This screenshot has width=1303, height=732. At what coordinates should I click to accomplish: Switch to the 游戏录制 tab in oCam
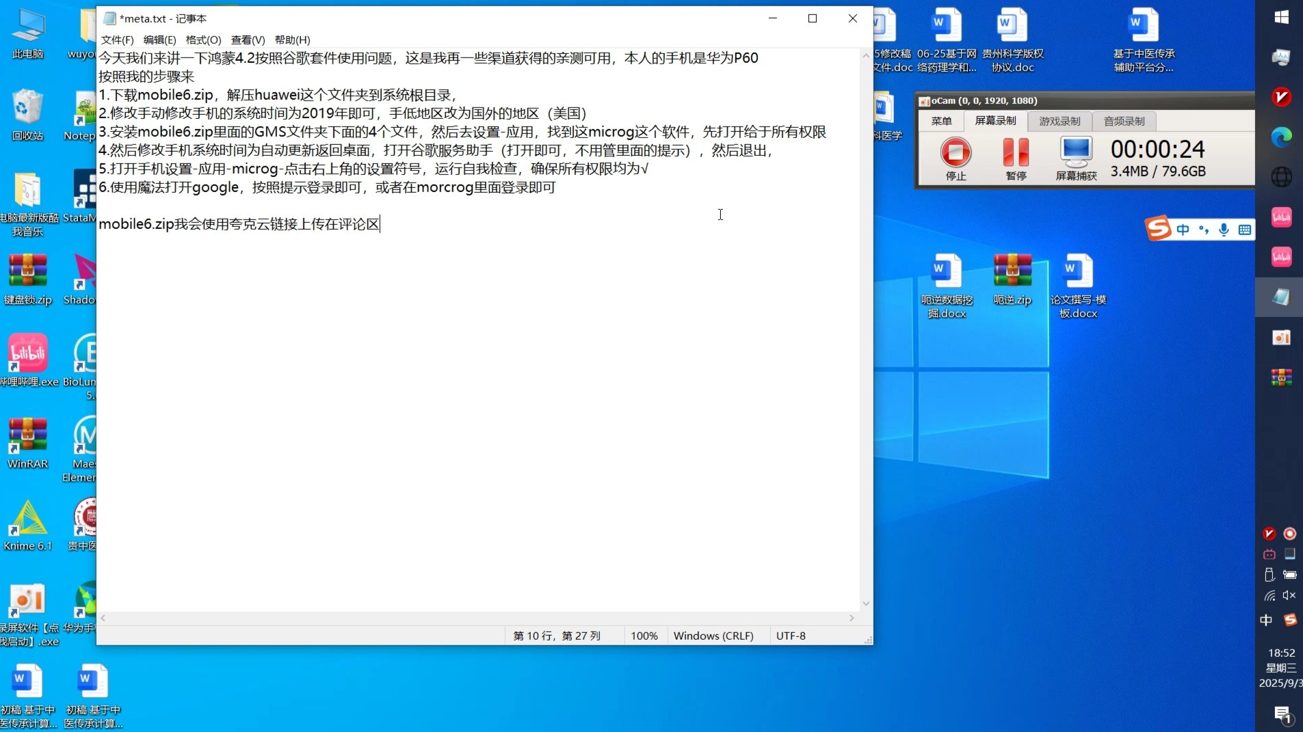click(1059, 121)
